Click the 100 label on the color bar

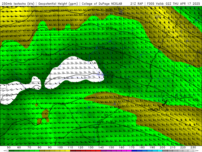click(60, 147)
